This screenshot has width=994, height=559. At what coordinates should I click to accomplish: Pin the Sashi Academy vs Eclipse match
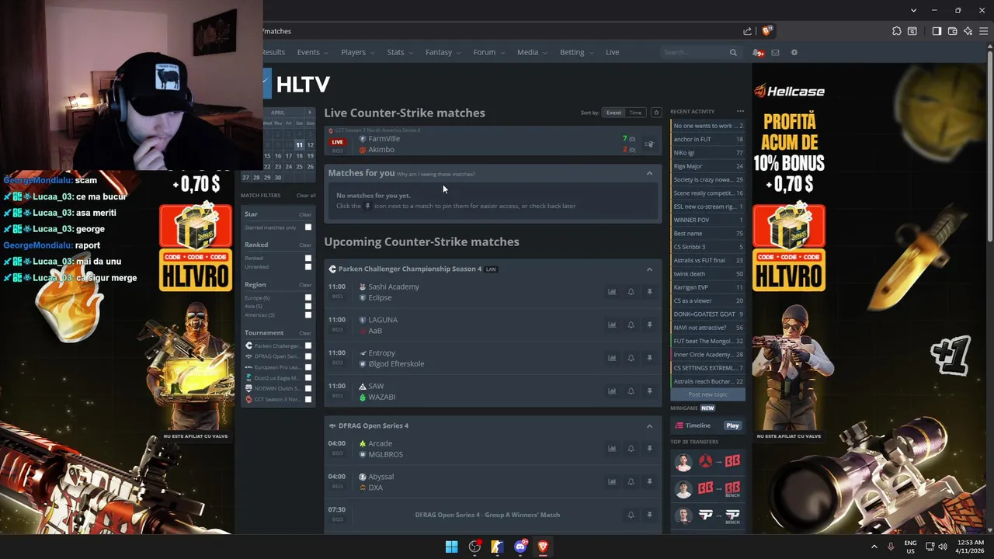point(649,292)
